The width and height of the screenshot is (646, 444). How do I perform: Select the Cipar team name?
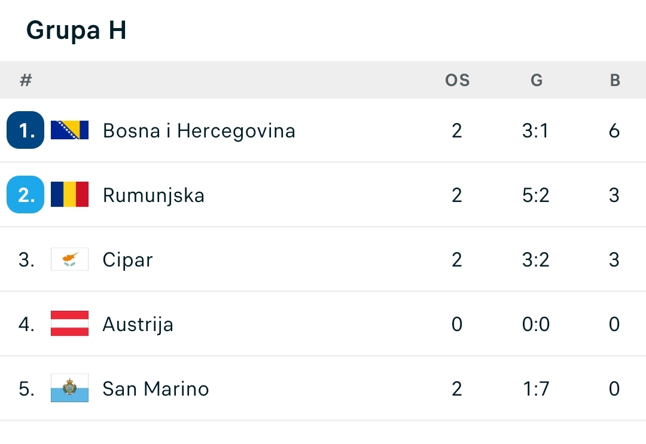pyautogui.click(x=128, y=260)
